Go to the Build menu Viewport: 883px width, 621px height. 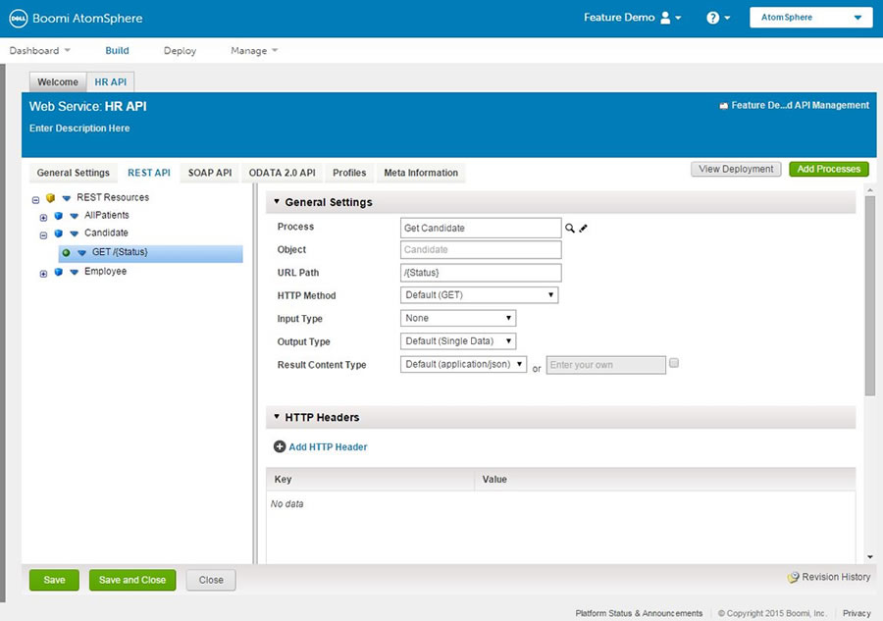pyautogui.click(x=117, y=51)
